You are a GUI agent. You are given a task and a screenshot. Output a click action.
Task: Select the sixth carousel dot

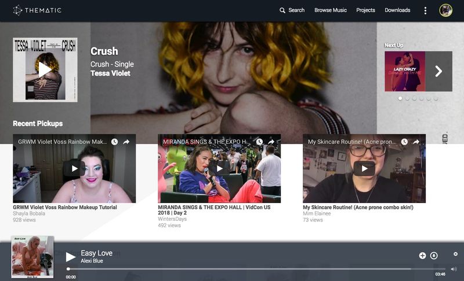click(x=436, y=98)
